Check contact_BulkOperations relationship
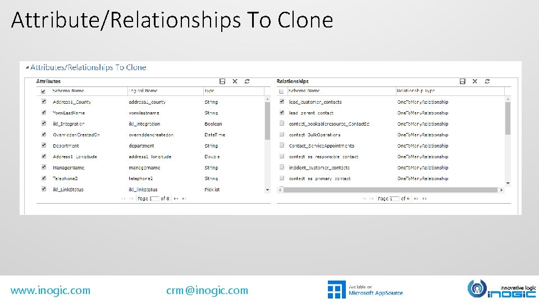The image size is (539, 303). 282,134
